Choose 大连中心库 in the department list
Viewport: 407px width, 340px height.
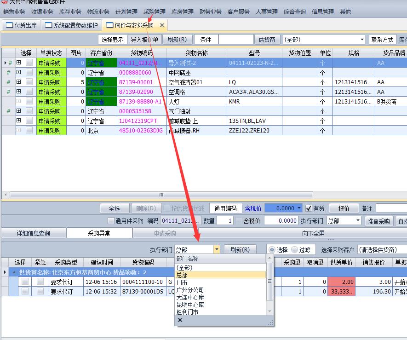(220, 297)
